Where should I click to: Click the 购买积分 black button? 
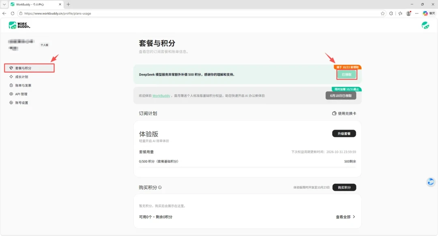(344, 188)
